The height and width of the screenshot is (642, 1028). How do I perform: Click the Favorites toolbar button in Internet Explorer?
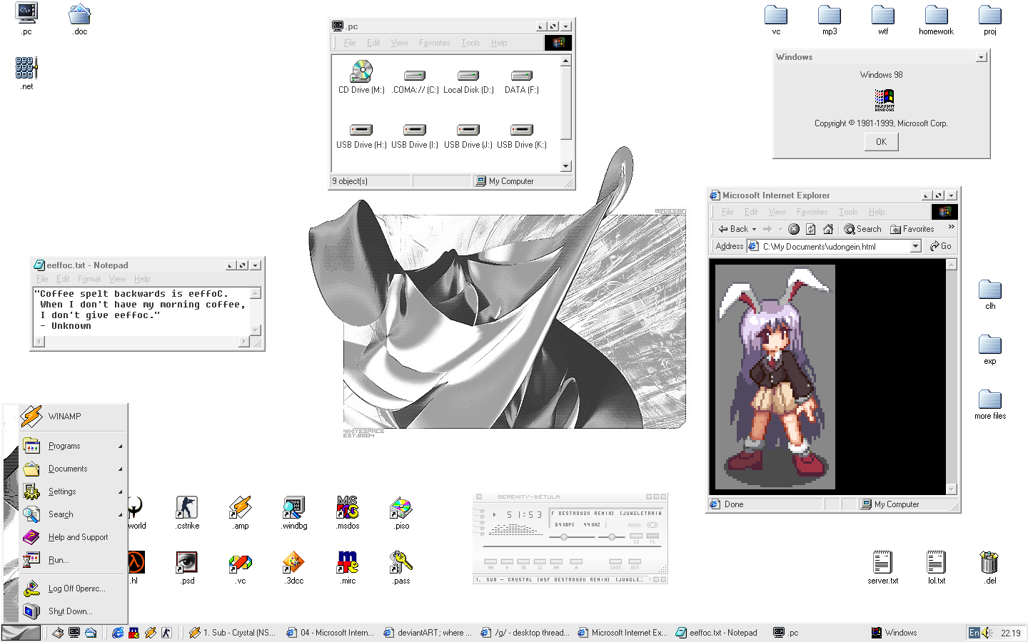point(912,229)
